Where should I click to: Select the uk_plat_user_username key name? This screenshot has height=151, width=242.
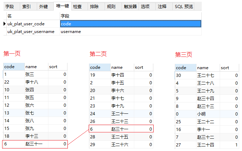[x=33, y=32]
